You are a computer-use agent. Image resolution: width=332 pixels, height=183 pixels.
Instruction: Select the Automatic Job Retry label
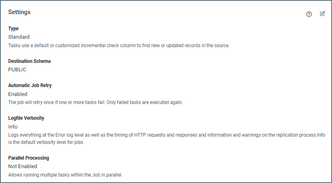[30, 85]
